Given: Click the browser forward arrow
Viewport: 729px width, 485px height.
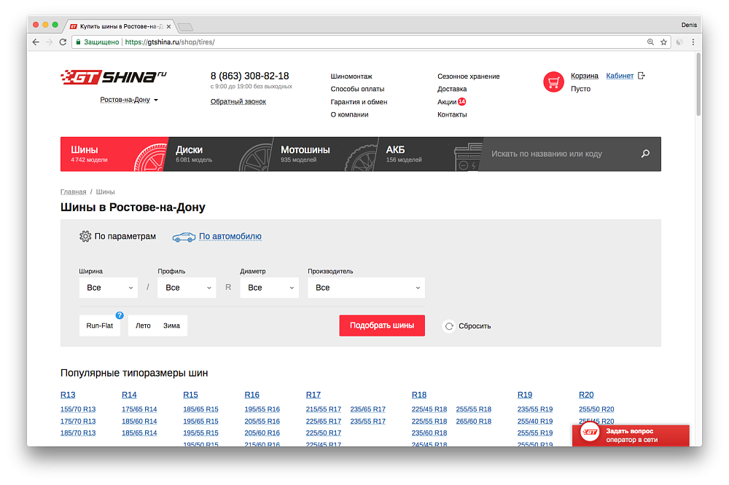Looking at the screenshot, I should (50, 42).
